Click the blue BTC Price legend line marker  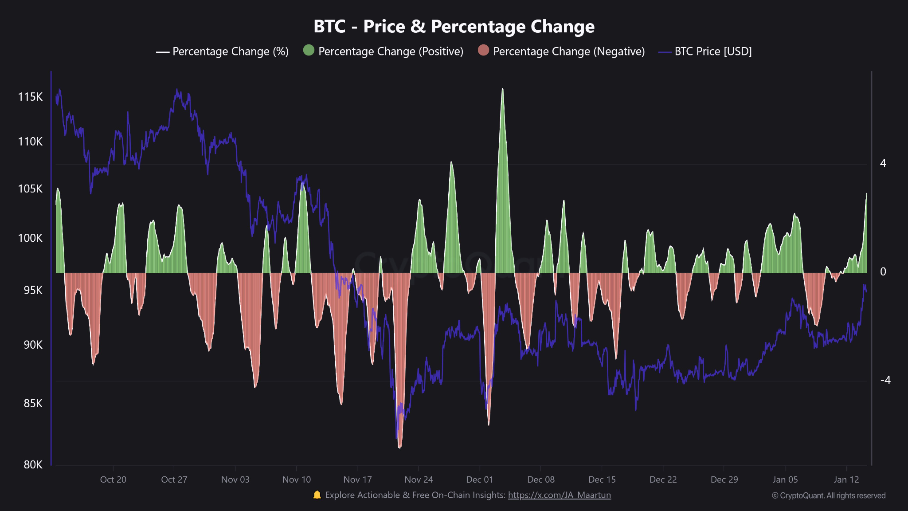[x=665, y=52]
